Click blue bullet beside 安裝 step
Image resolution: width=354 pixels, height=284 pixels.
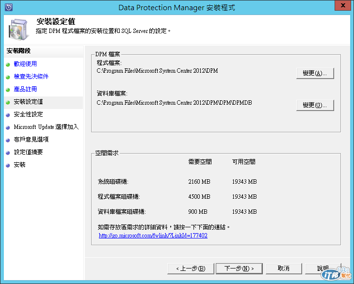8,166
